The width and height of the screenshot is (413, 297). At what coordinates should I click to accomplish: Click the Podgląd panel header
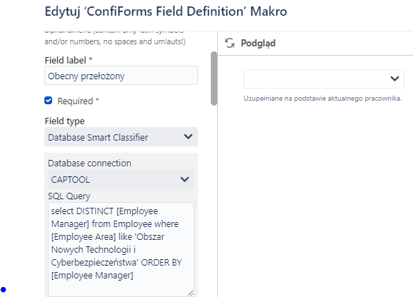click(258, 43)
